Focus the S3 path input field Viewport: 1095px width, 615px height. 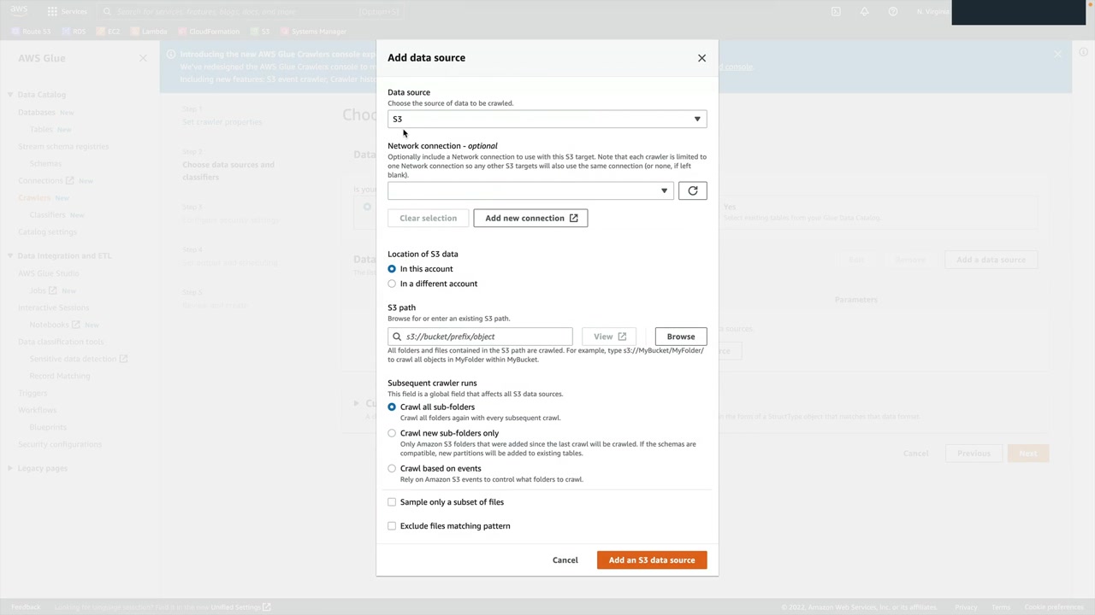(480, 337)
